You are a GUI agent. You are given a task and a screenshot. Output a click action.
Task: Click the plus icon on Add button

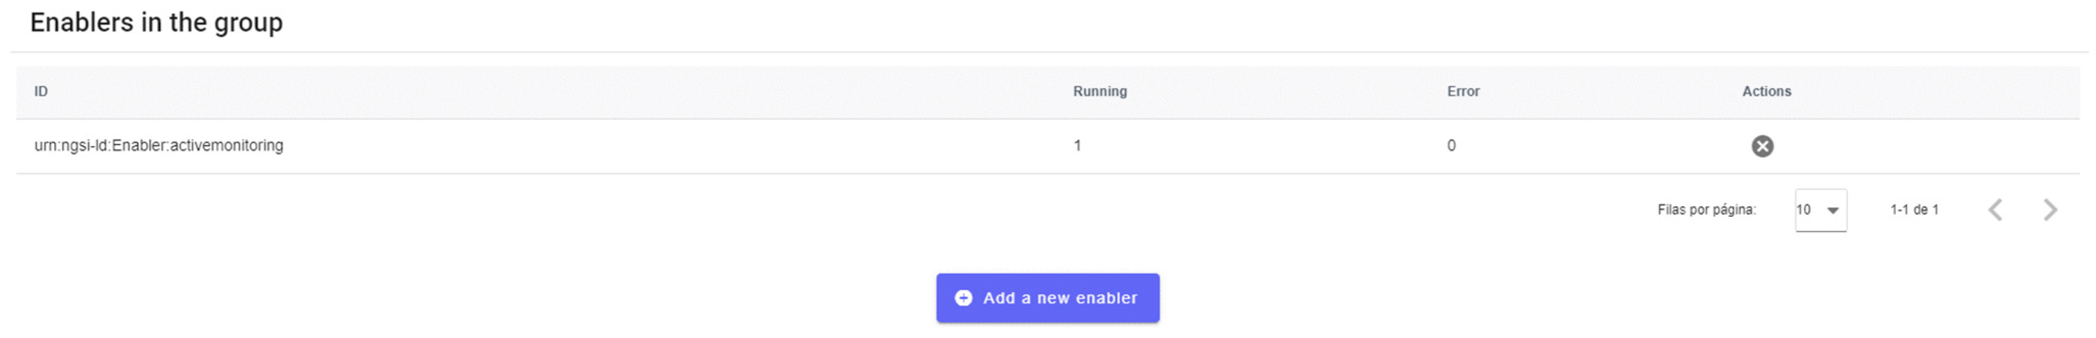(x=964, y=298)
